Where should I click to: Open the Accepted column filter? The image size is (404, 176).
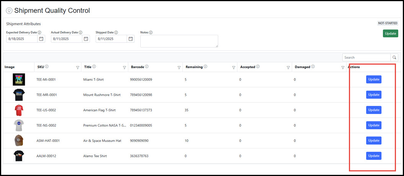[x=288, y=67]
